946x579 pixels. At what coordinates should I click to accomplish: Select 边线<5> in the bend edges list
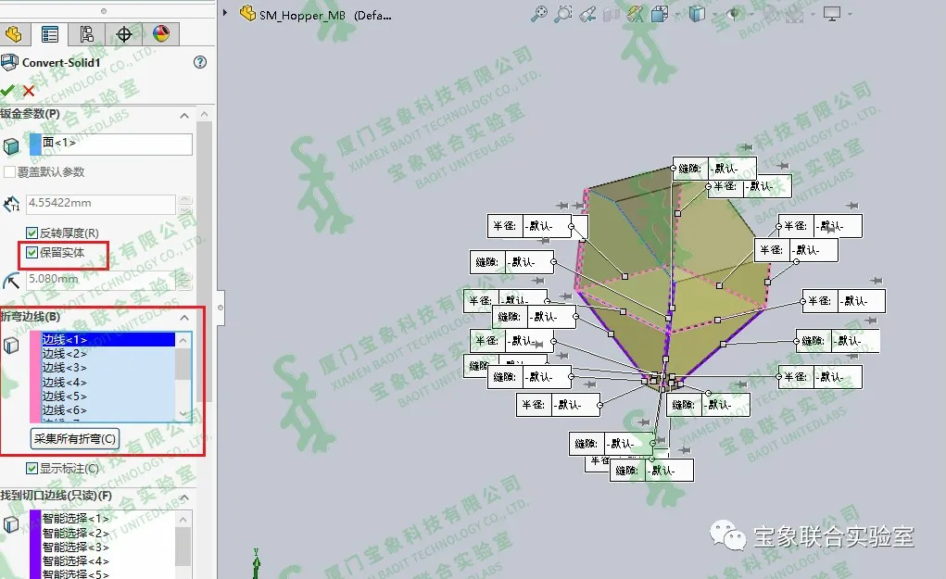(108, 396)
